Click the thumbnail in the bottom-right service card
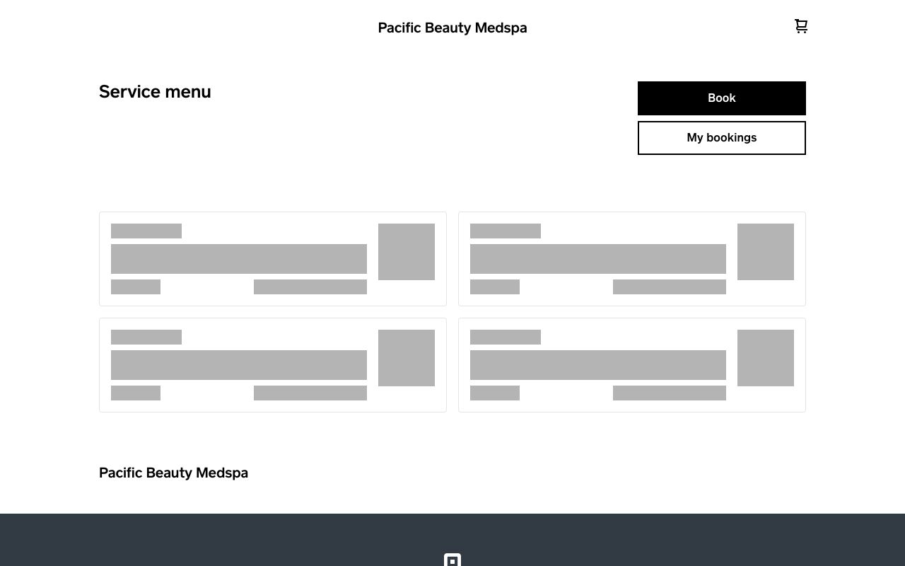905x566 pixels. (x=766, y=358)
